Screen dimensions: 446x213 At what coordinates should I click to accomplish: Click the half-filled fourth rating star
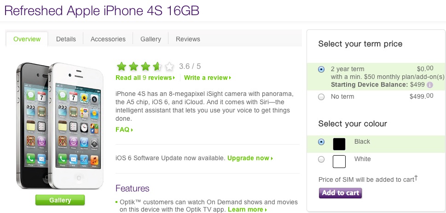pos(157,67)
